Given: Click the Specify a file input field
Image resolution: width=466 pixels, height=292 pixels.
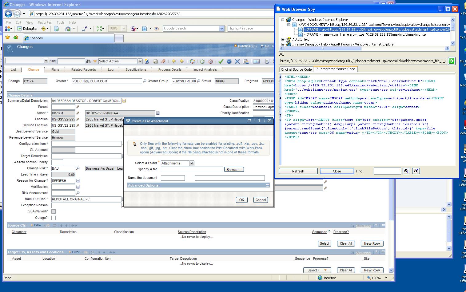Looking at the screenshot, I should pos(192,169).
